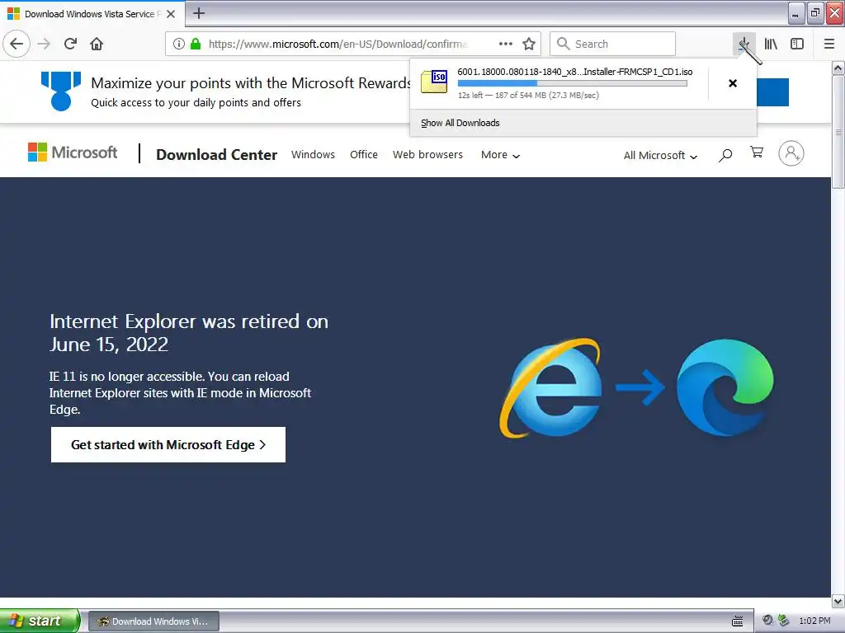The image size is (845, 633).
Task: Click the Internet Explorer logo image
Action: (x=550, y=387)
